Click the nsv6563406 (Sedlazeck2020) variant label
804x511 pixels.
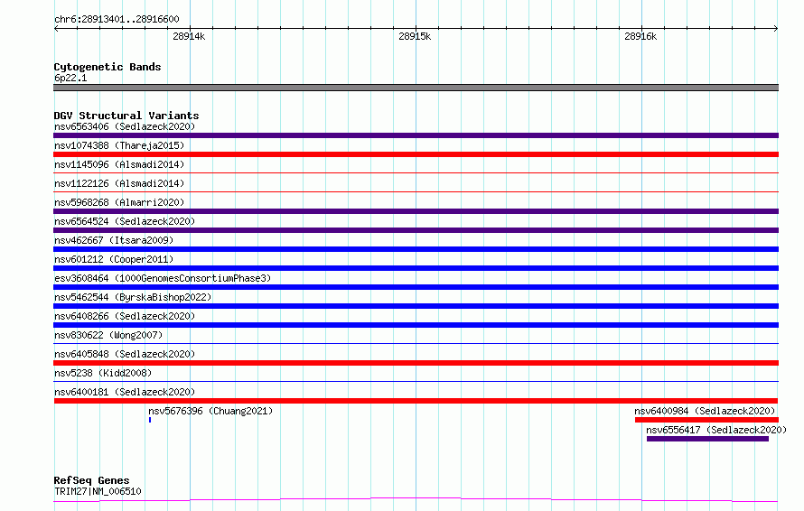click(x=125, y=126)
